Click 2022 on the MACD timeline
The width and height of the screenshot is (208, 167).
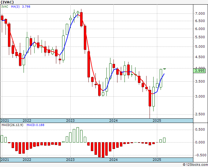click(27, 160)
